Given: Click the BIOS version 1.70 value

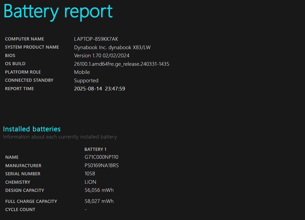Looking at the screenshot, I should [102, 55].
